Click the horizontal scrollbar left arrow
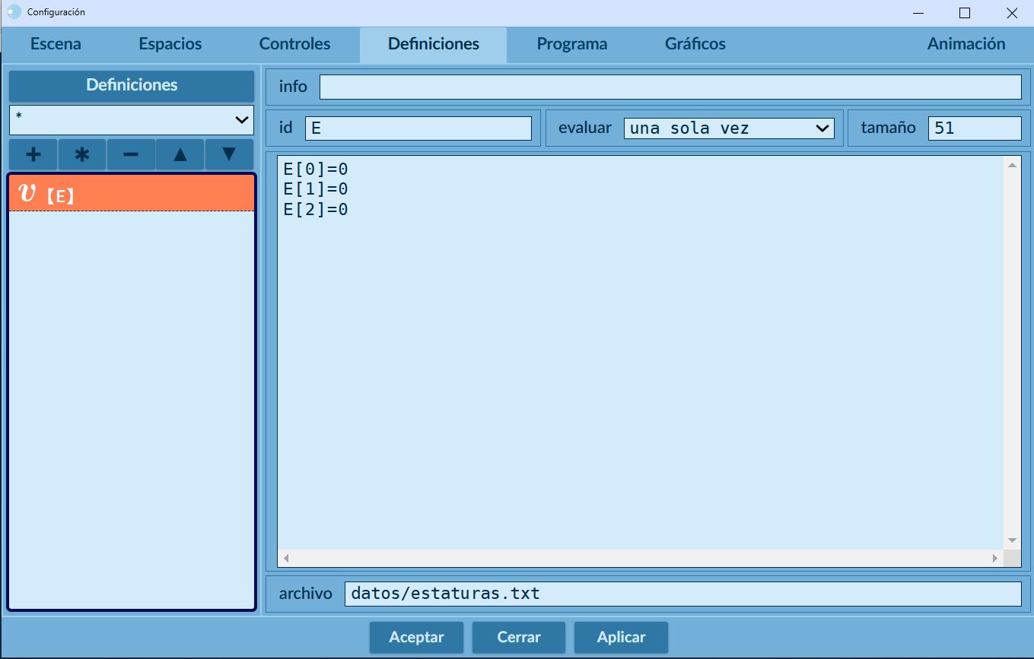Image resolution: width=1034 pixels, height=659 pixels. (x=286, y=558)
